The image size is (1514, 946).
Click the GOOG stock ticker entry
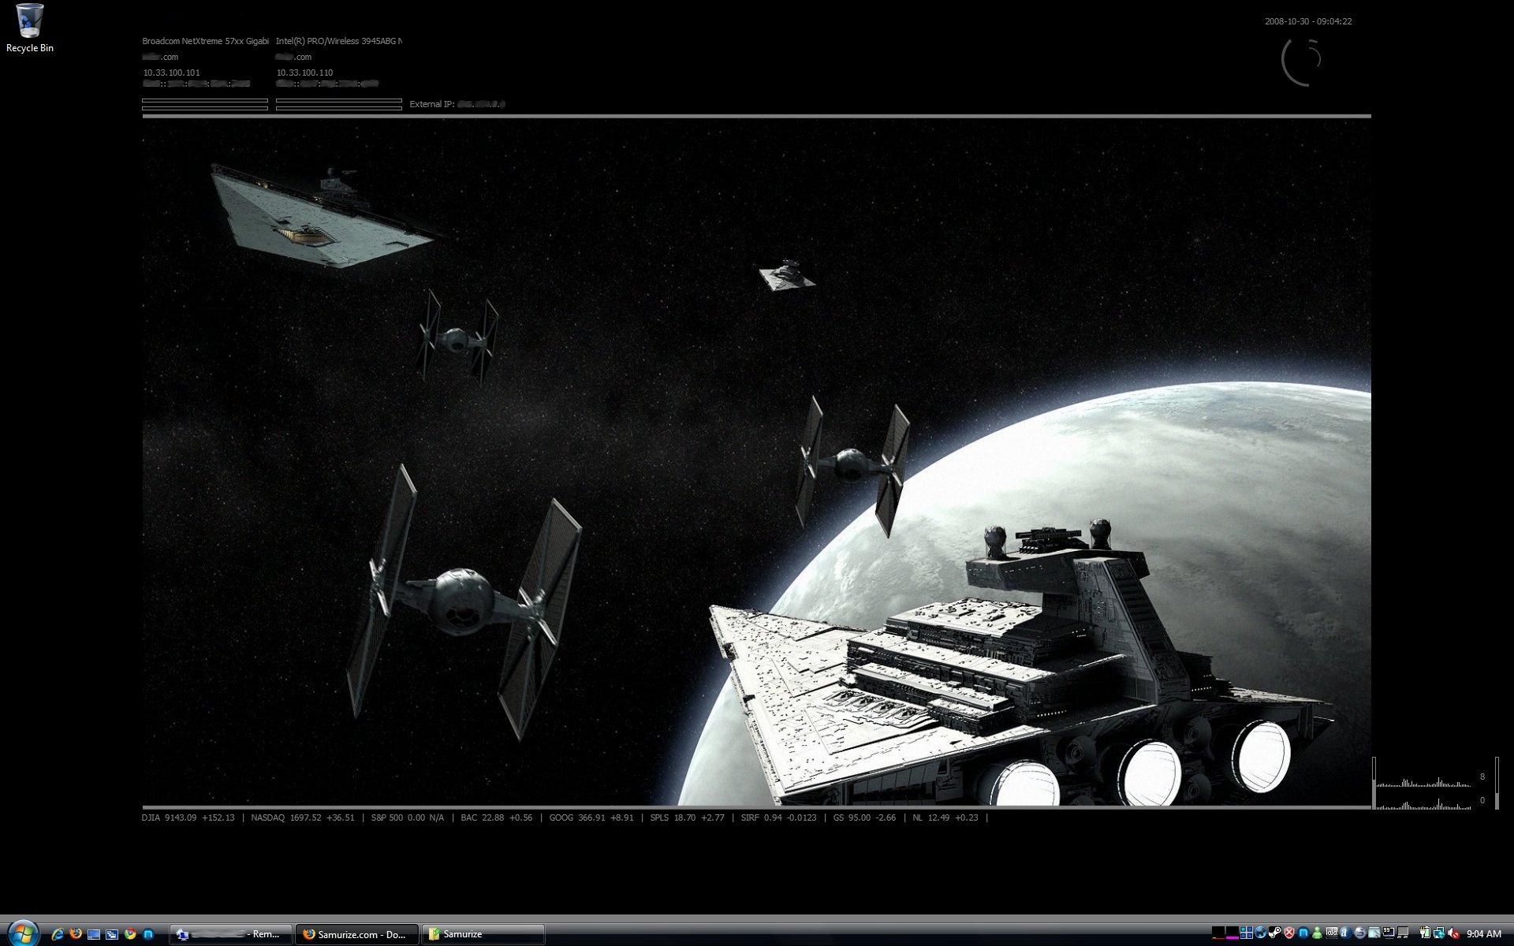(x=591, y=818)
